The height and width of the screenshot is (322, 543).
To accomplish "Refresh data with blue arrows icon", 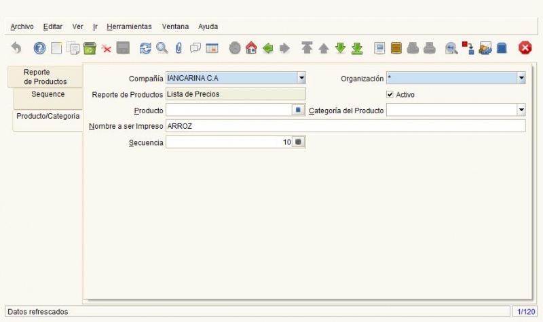I will tap(145, 47).
